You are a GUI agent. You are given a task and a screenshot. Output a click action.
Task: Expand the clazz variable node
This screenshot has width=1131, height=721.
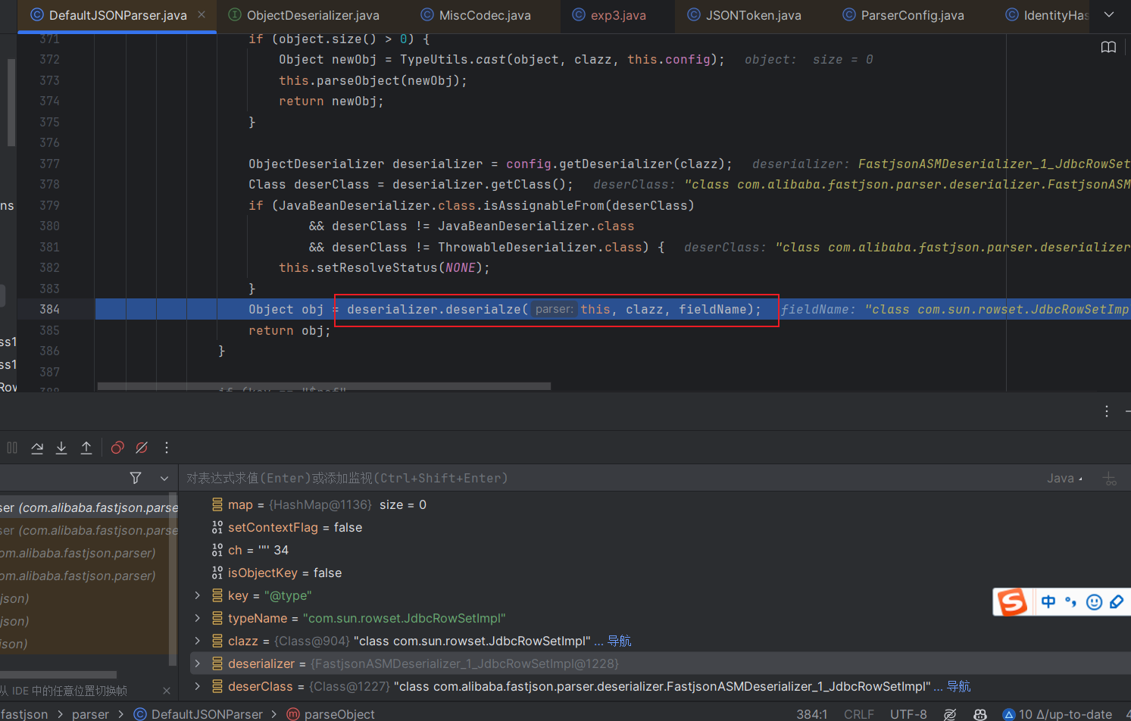[x=198, y=641]
